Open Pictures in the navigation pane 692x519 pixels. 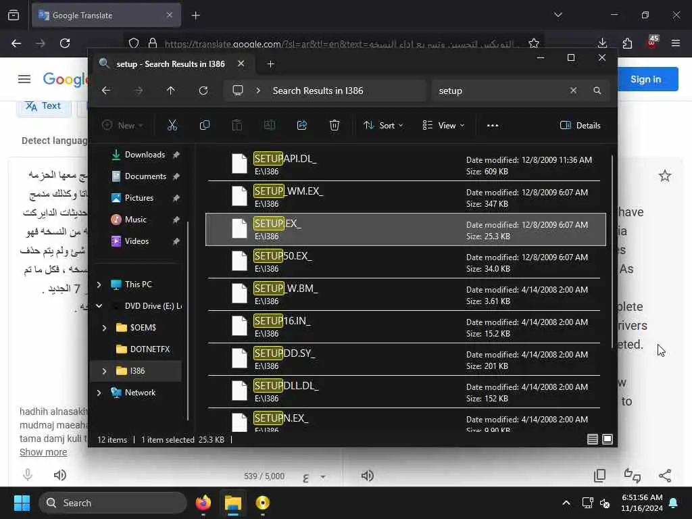pos(139,198)
